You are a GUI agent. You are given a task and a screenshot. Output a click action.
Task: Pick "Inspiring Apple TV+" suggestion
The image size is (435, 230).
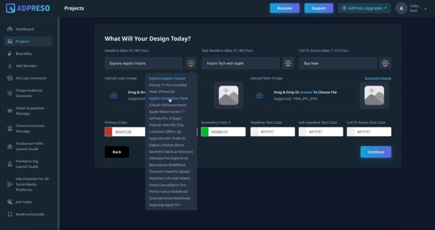pyautogui.click(x=164, y=205)
